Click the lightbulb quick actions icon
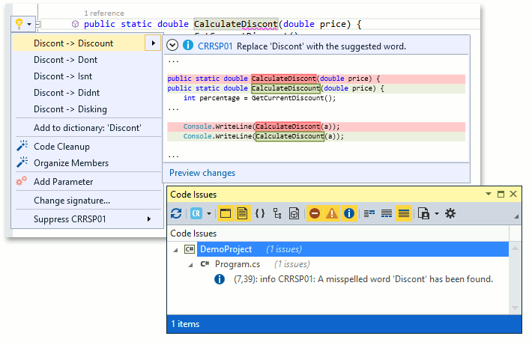This screenshot has height=345, width=532. coord(18,24)
